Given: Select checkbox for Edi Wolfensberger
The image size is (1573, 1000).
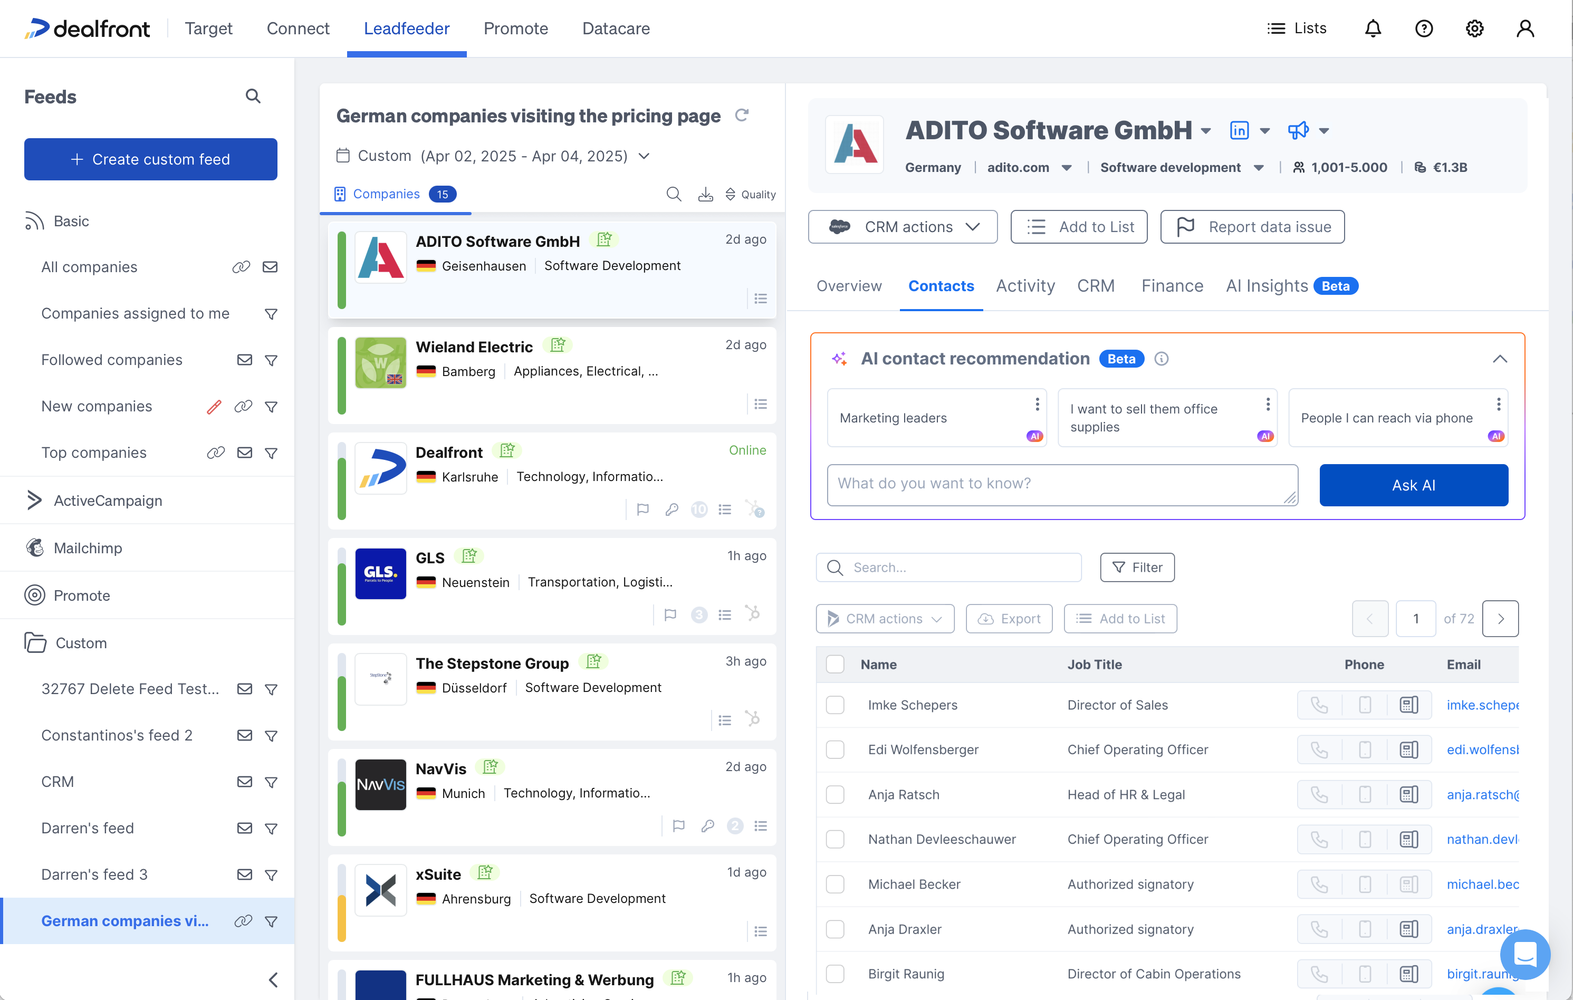Looking at the screenshot, I should pos(835,749).
